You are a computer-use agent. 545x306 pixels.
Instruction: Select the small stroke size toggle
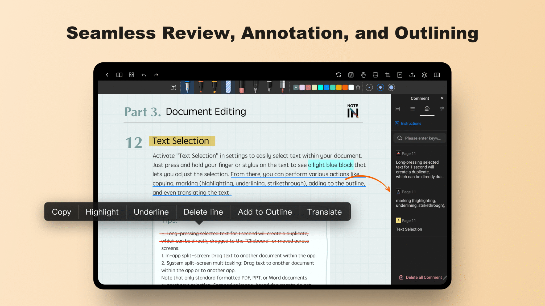[369, 87]
